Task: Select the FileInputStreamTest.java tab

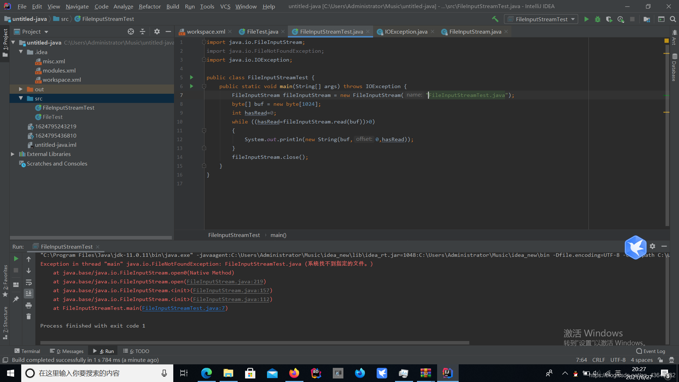Action: pos(331,31)
